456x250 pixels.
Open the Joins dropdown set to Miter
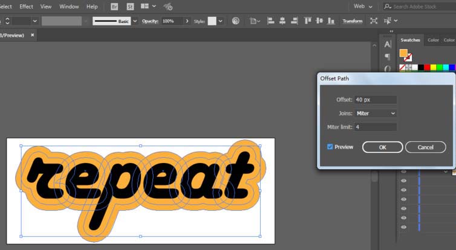pyautogui.click(x=376, y=113)
